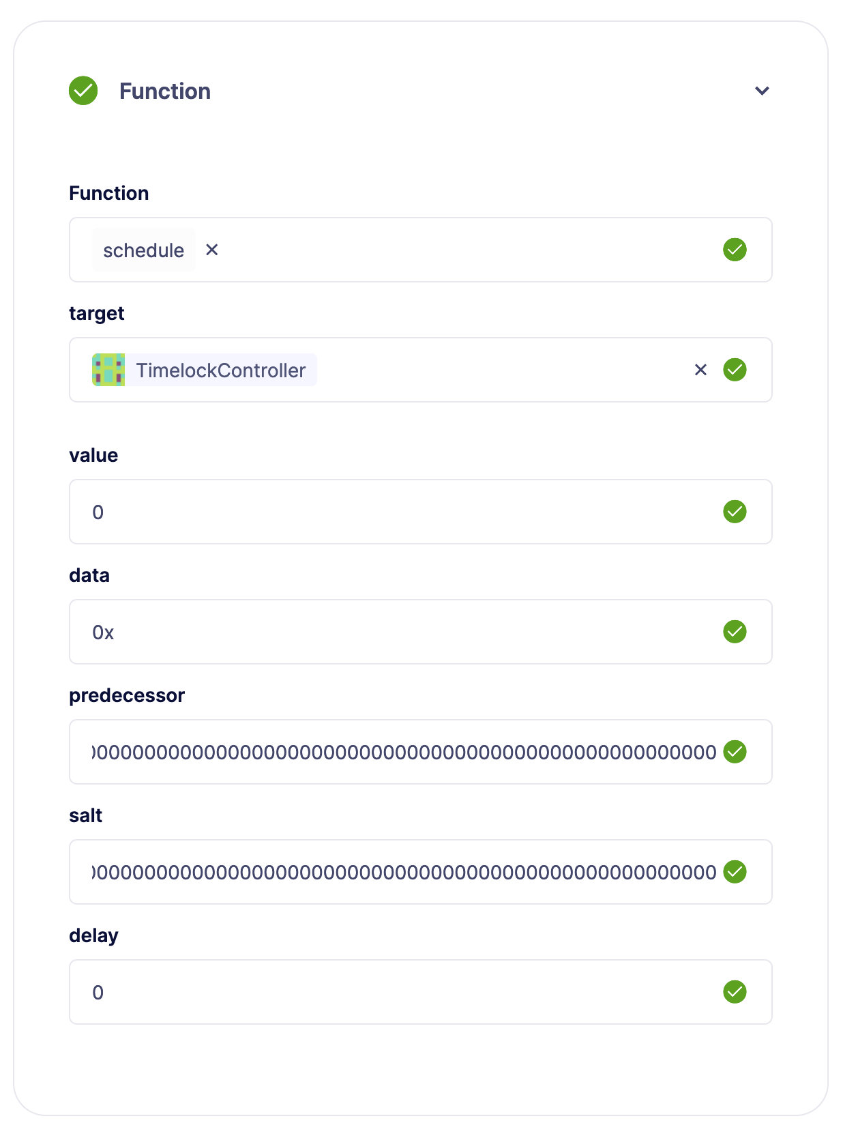Image resolution: width=843 pixels, height=1127 pixels.
Task: Focus the salt bytes input field
Action: point(402,872)
